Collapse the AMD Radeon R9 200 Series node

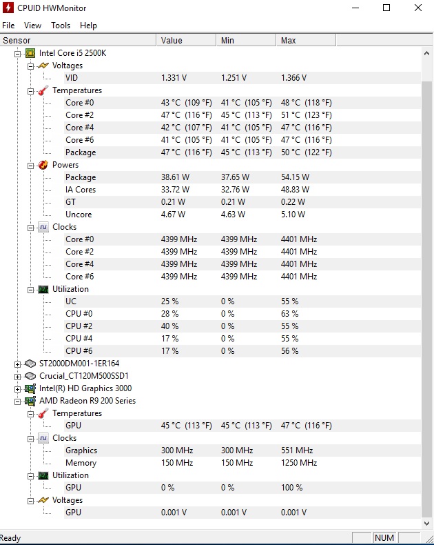18,401
